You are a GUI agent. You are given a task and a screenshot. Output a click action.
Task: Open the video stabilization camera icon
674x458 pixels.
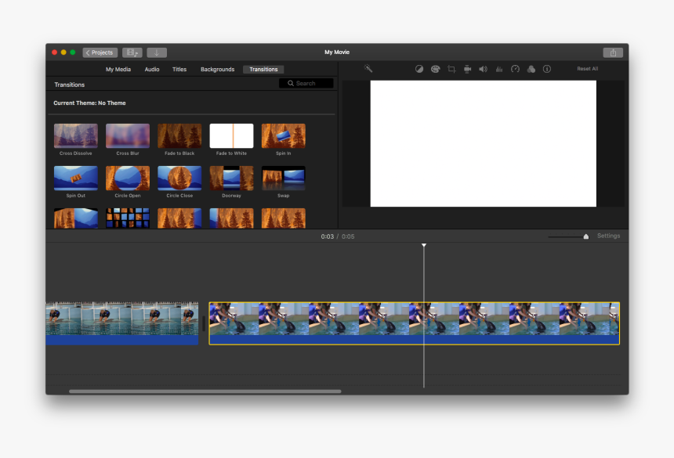467,69
